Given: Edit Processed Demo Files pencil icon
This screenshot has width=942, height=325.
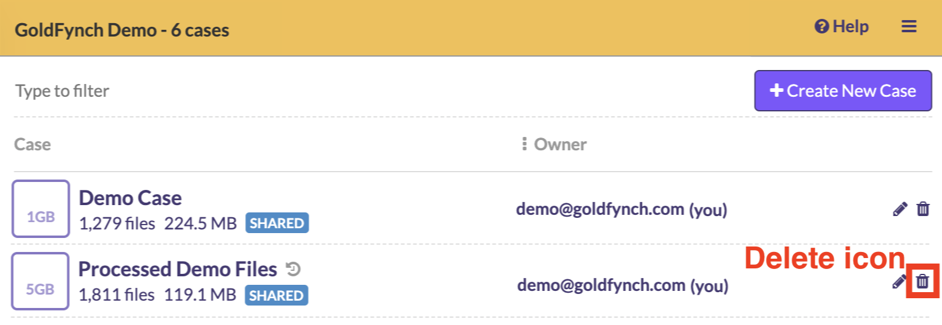Looking at the screenshot, I should point(899,281).
